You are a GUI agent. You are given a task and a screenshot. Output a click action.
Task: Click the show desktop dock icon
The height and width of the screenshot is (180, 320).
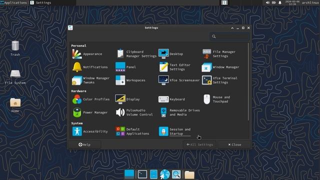point(129,174)
